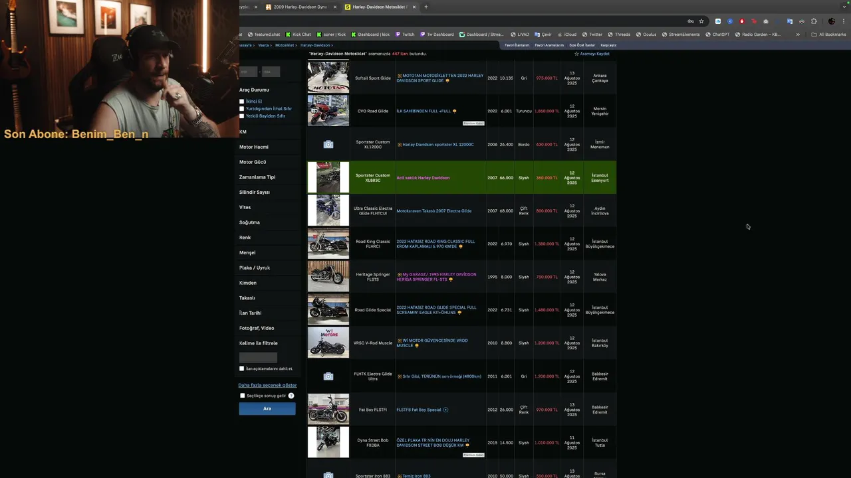Click the keyword filter text field

(x=258, y=357)
